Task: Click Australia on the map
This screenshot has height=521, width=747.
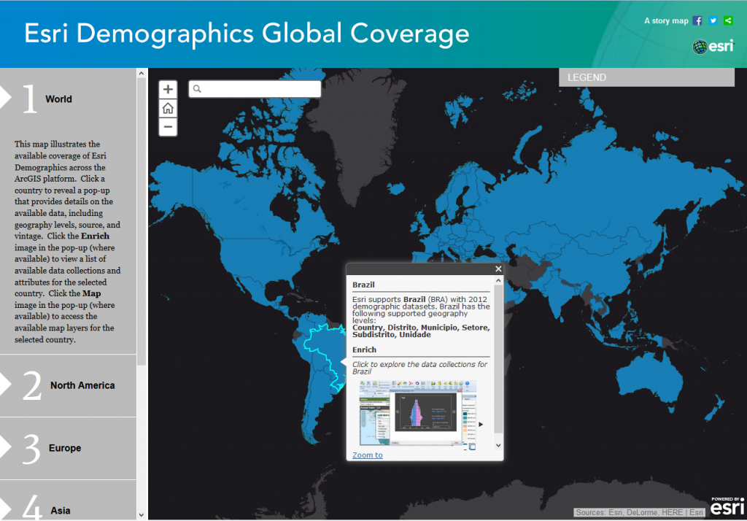Action: pos(649,382)
